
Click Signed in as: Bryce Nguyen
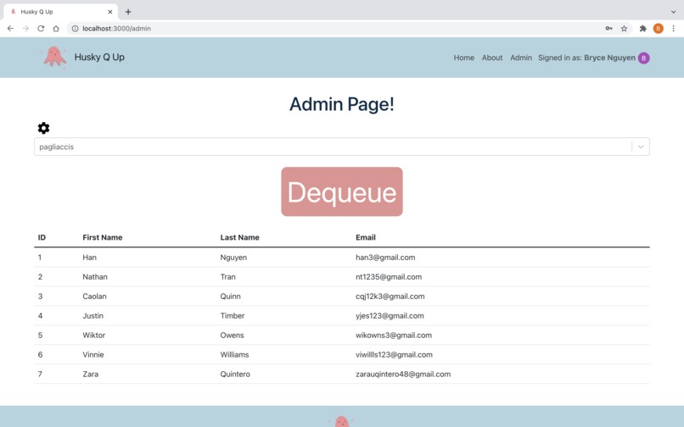[586, 58]
